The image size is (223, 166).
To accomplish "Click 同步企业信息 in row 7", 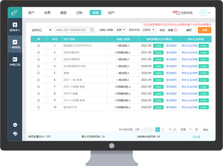I will 189,86.
